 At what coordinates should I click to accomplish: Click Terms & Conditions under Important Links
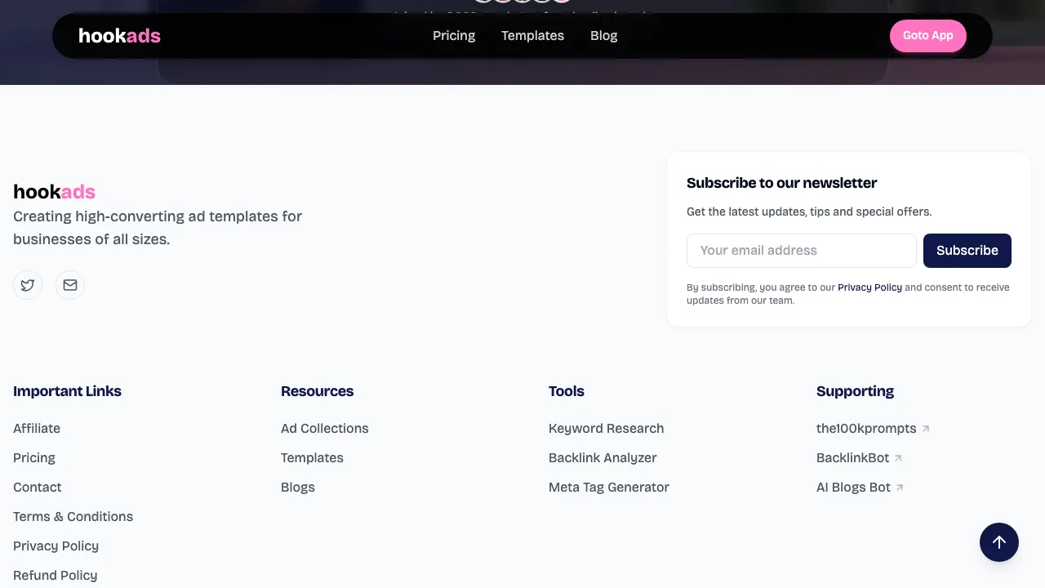pyautogui.click(x=73, y=516)
